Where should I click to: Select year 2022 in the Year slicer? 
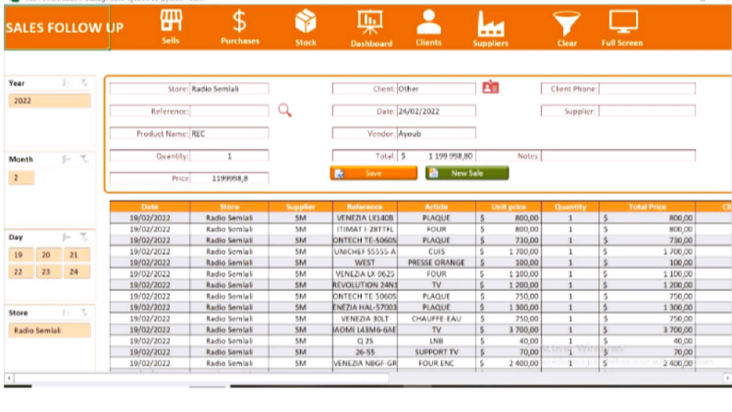pyautogui.click(x=50, y=101)
